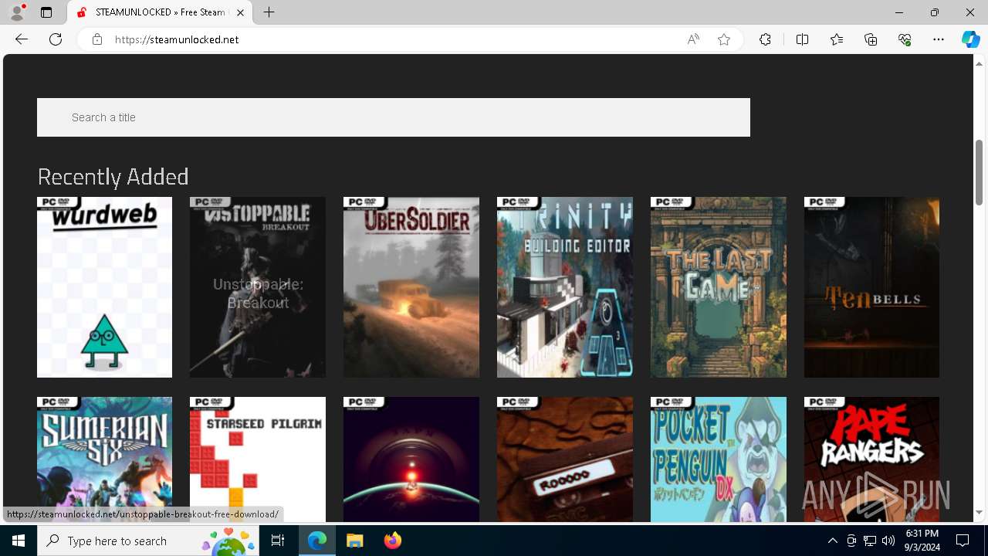Open The Last Game cover

tap(719, 287)
